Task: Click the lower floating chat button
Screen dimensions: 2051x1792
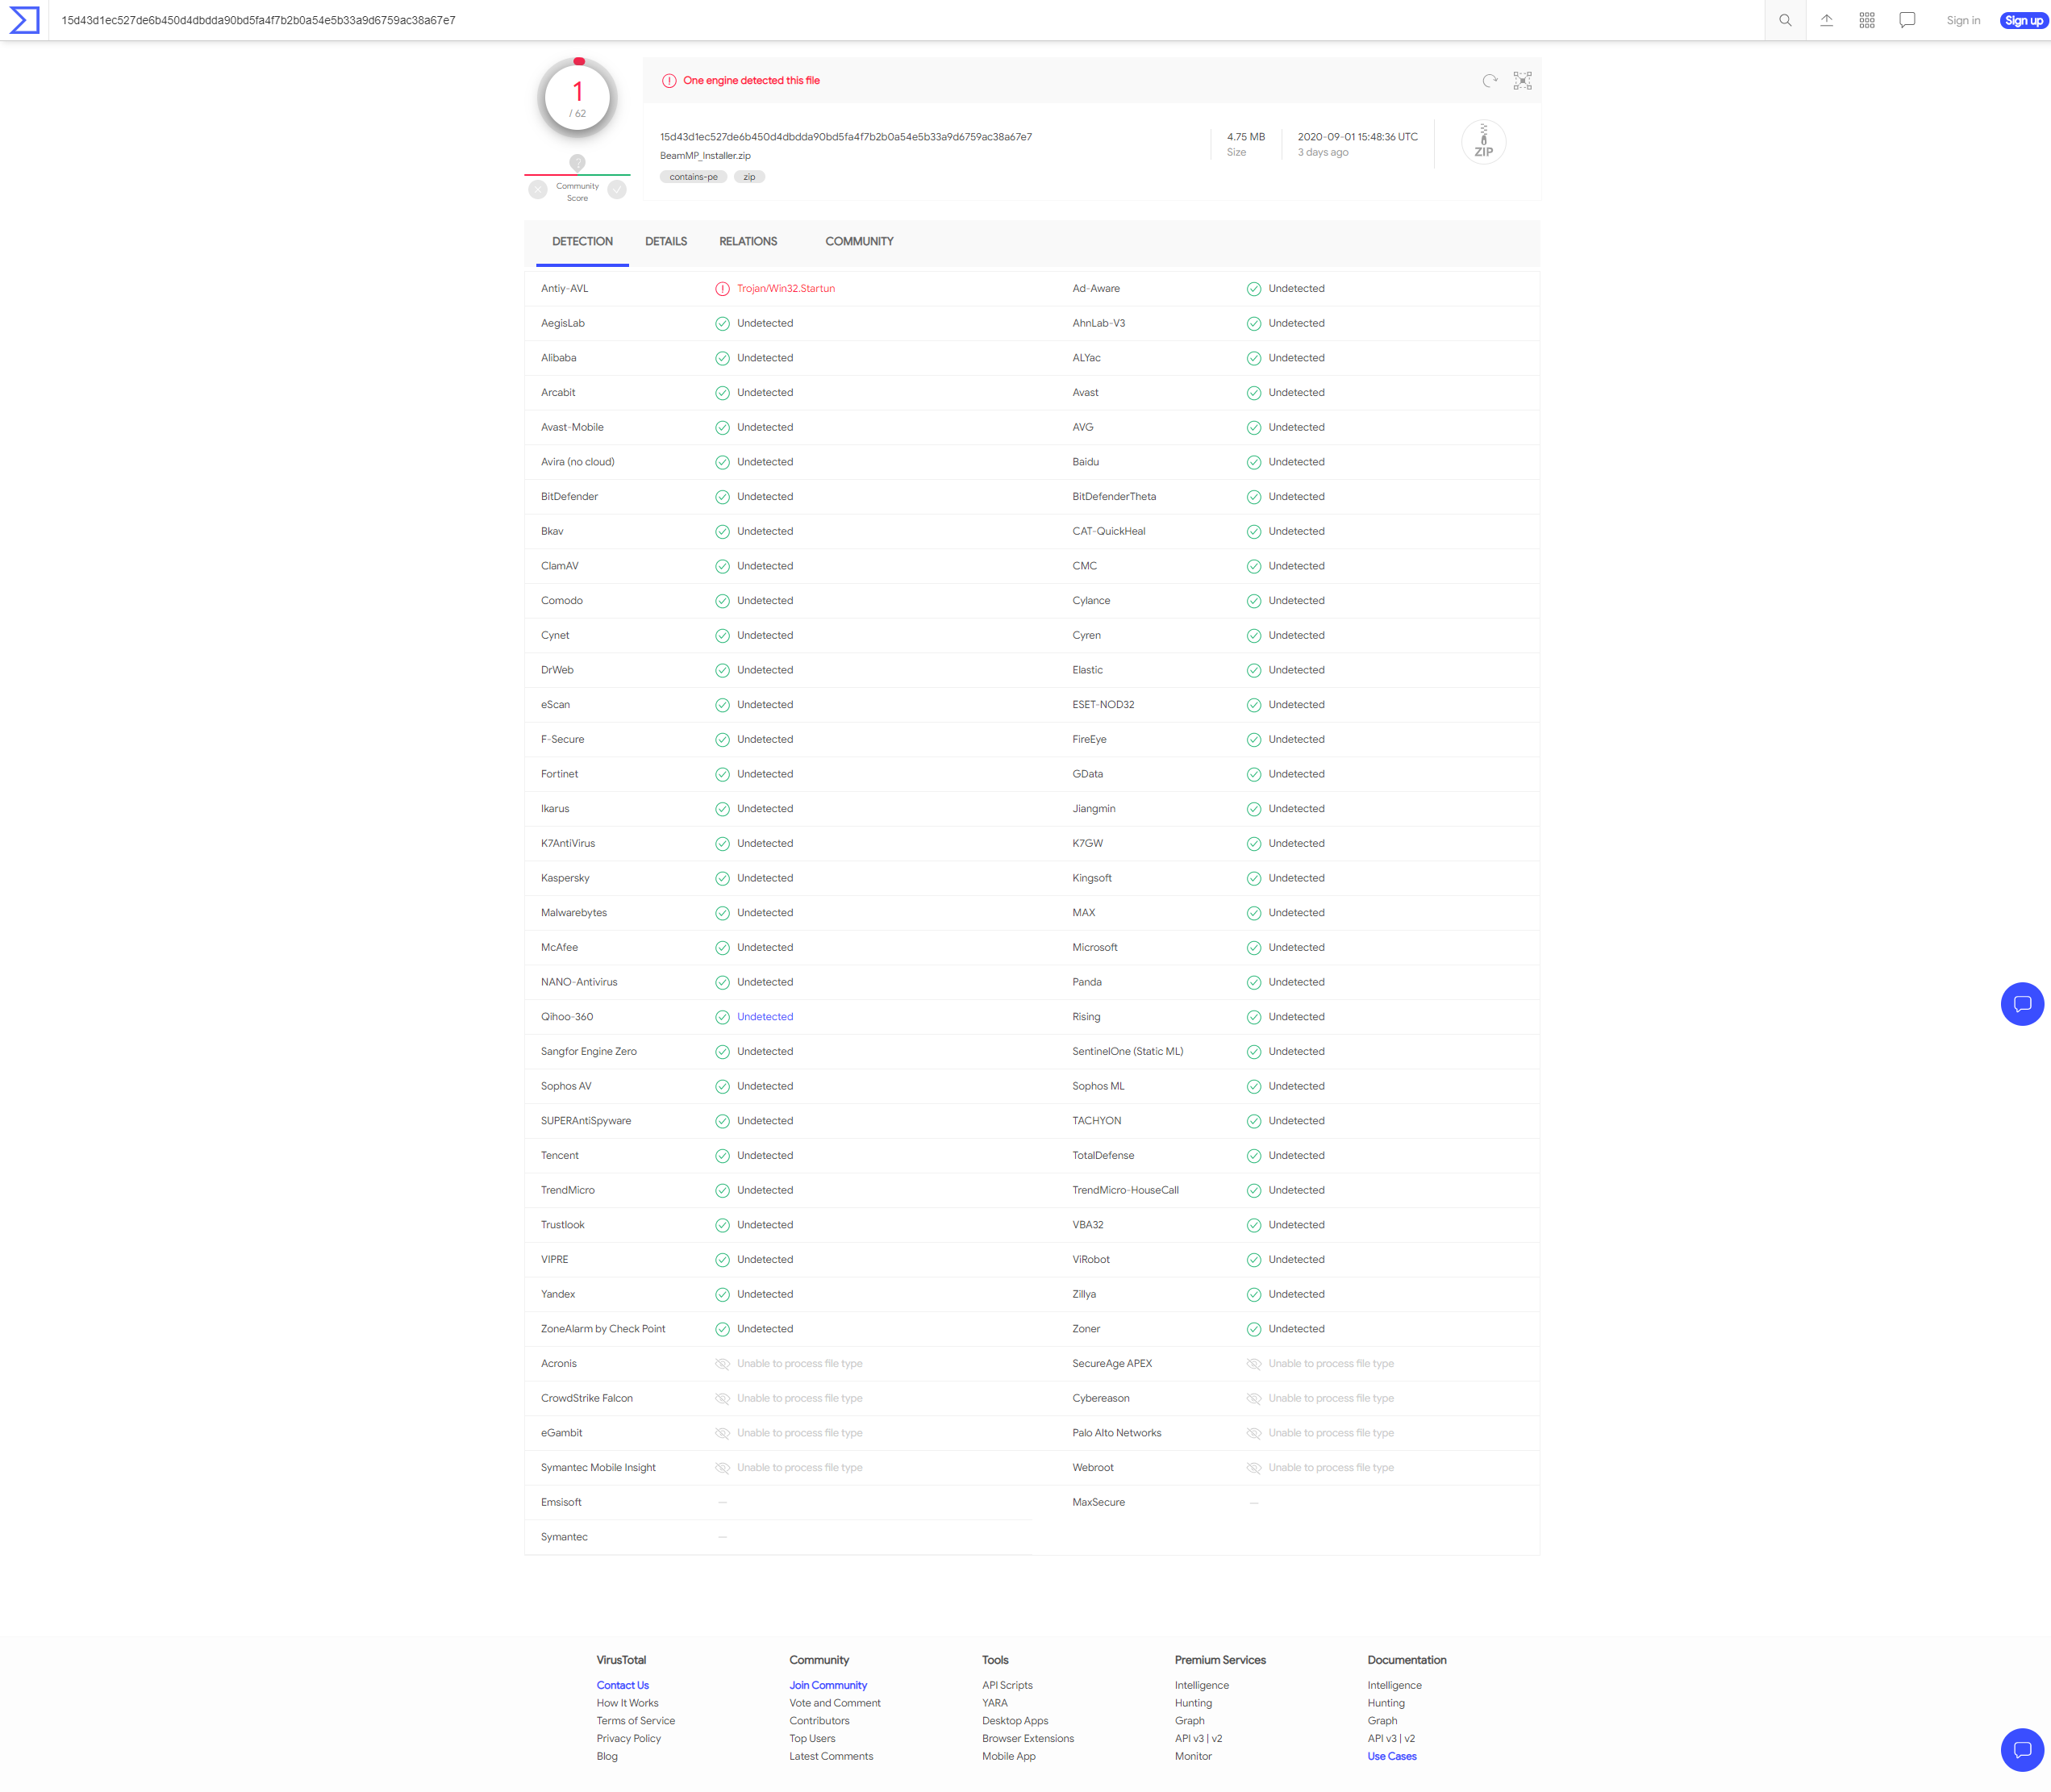Action: point(2022,1750)
